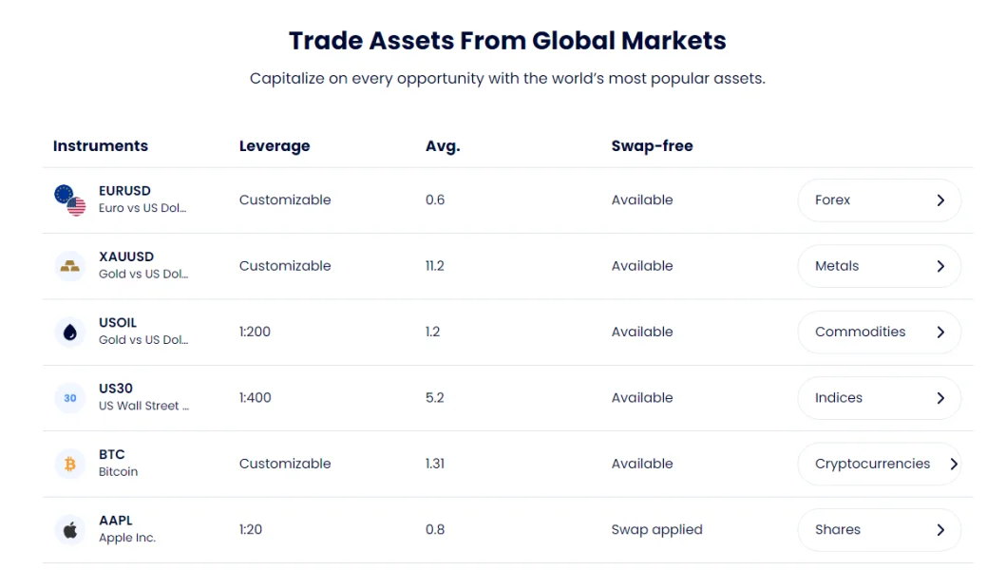Click the EURUSD Euro and US flags icon
The width and height of the screenshot is (1006, 570).
click(x=70, y=200)
